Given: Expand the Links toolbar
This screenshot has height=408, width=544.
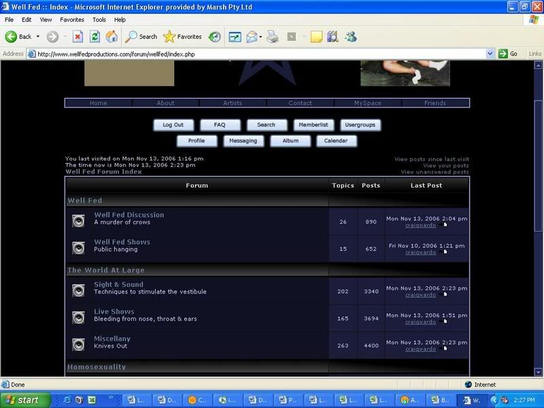Looking at the screenshot, I should [534, 54].
